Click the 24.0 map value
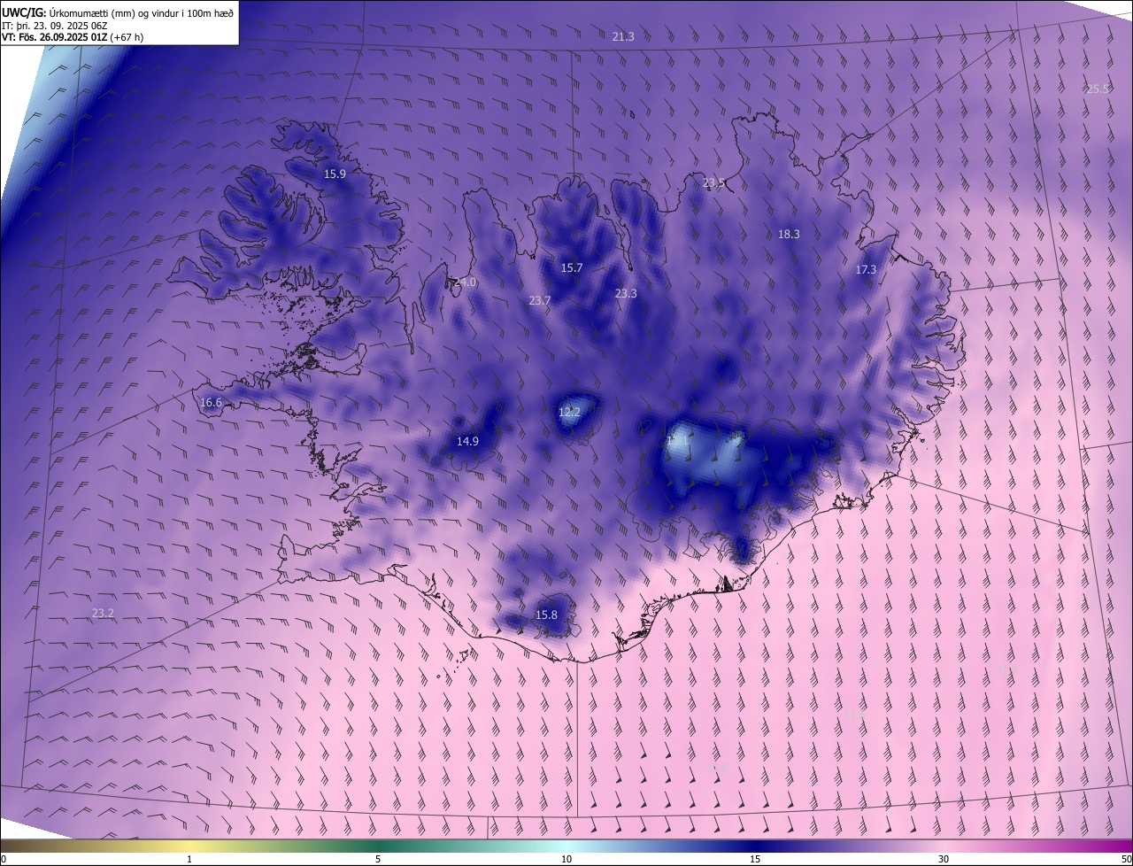 pos(465,282)
